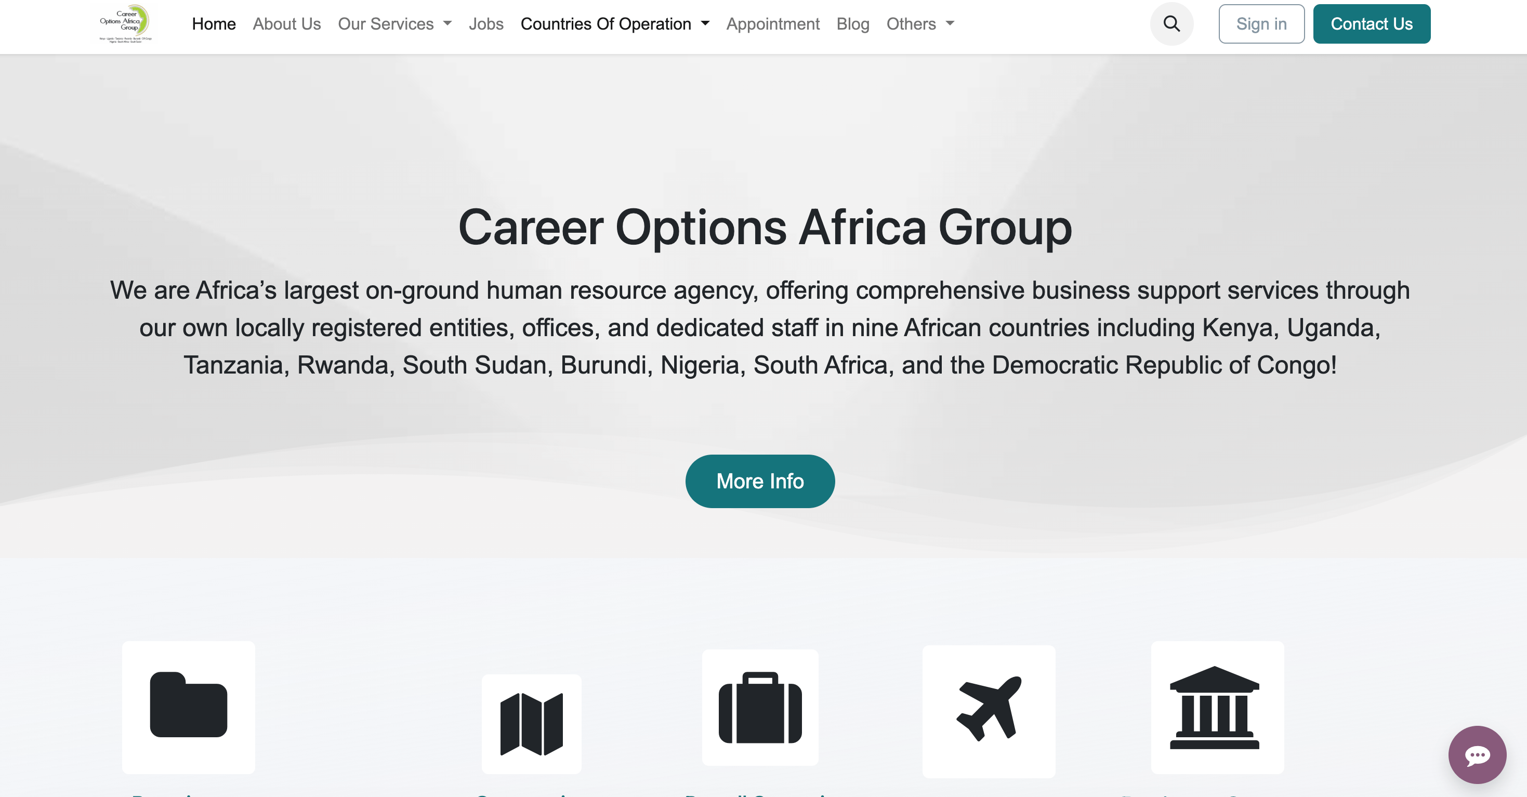Screen dimensions: 1527x797
Task: Open the live chat bubble icon
Action: click(1477, 755)
